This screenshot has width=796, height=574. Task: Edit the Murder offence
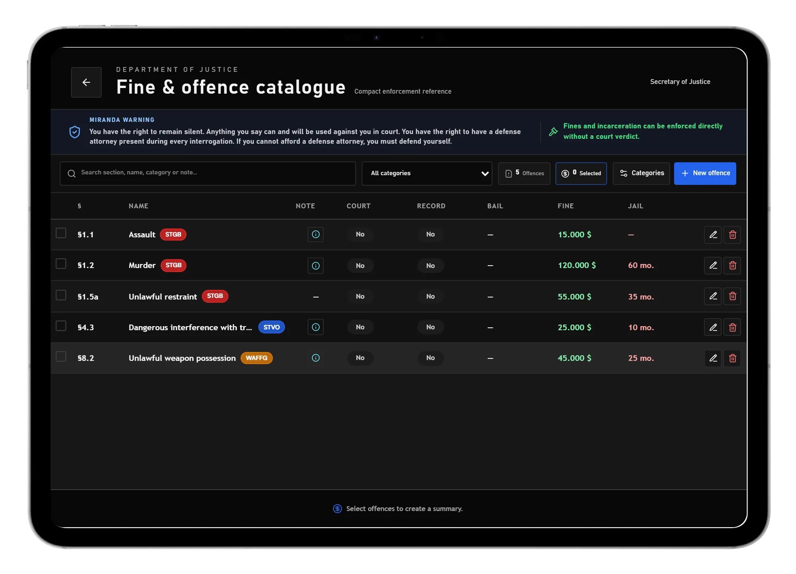point(713,266)
